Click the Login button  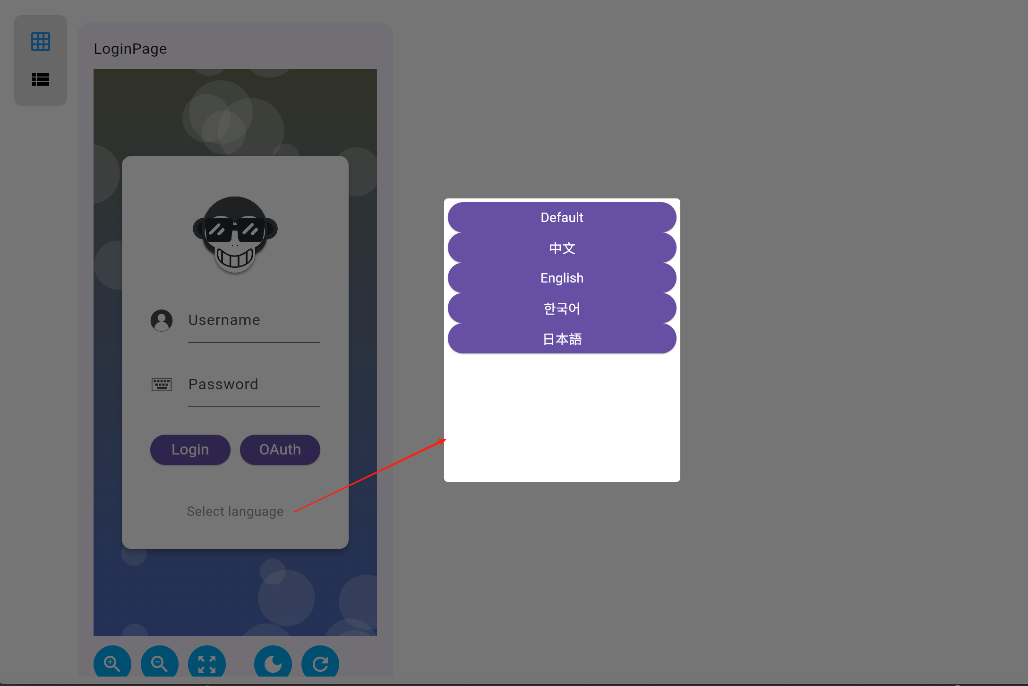point(190,449)
